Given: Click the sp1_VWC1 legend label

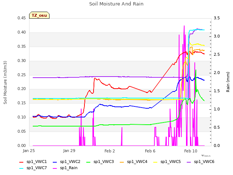Looking at the screenshot, I should tap(36, 162).
